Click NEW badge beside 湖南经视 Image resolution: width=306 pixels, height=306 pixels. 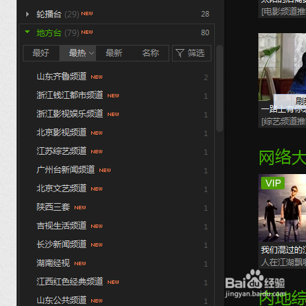click(80, 264)
